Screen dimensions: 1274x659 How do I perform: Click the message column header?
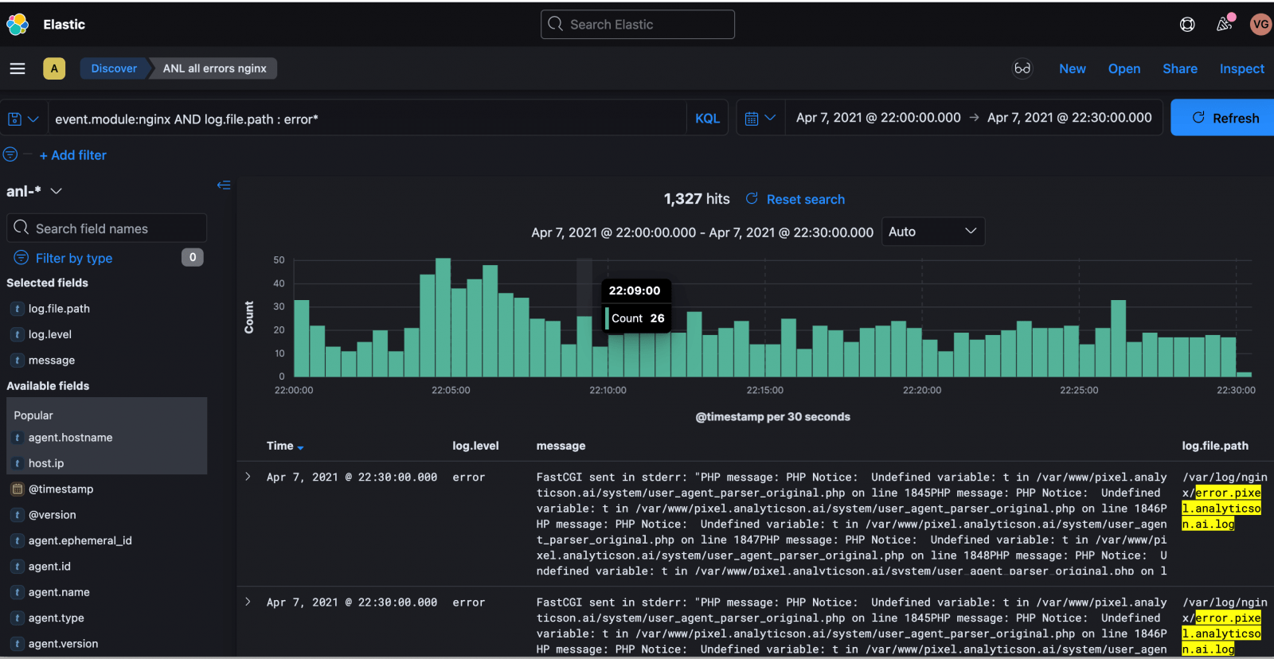(x=561, y=446)
